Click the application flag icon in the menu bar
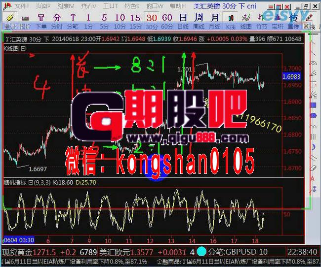 tap(7, 6)
